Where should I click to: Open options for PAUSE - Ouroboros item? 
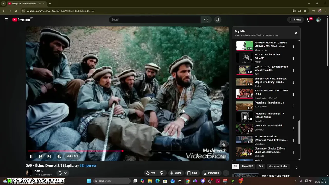pyautogui.click(x=293, y=58)
